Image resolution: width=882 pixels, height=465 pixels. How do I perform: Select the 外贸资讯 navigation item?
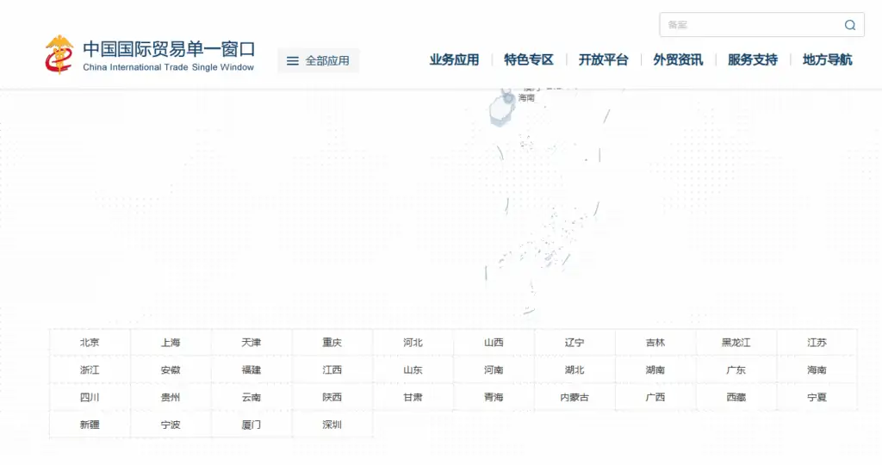(678, 59)
